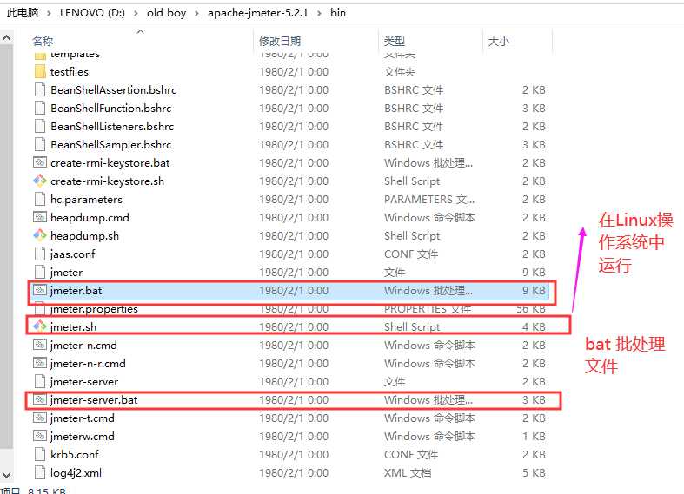Sort by the 类型 column header
Viewport: 684px width, 494px height.
tap(395, 42)
